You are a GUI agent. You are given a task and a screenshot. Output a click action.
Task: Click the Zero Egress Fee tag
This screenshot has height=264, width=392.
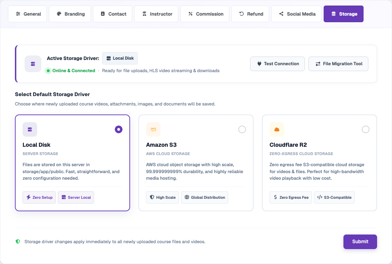[x=291, y=197]
